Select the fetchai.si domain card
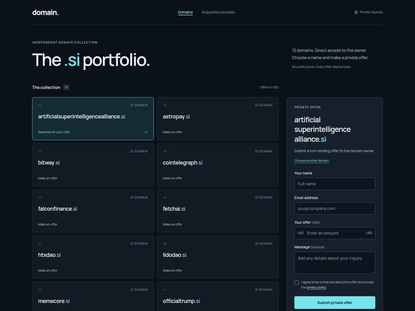The width and height of the screenshot is (415, 311). point(218,211)
